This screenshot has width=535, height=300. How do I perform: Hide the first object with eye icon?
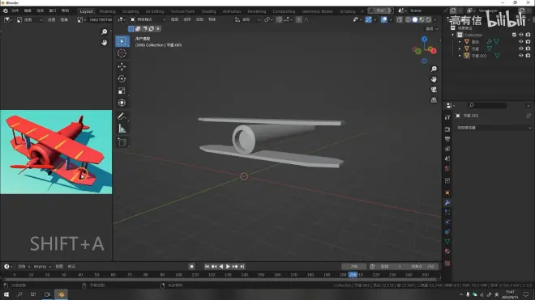[520, 41]
